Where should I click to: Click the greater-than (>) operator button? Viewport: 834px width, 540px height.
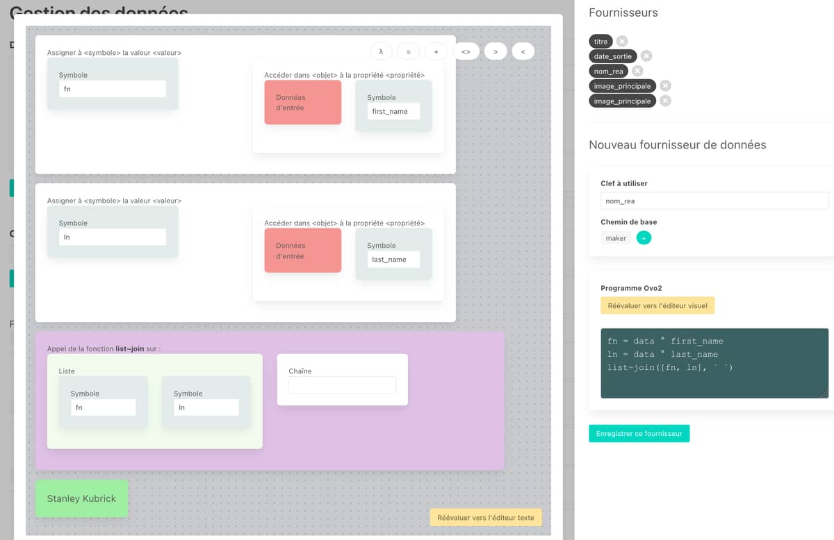(495, 52)
